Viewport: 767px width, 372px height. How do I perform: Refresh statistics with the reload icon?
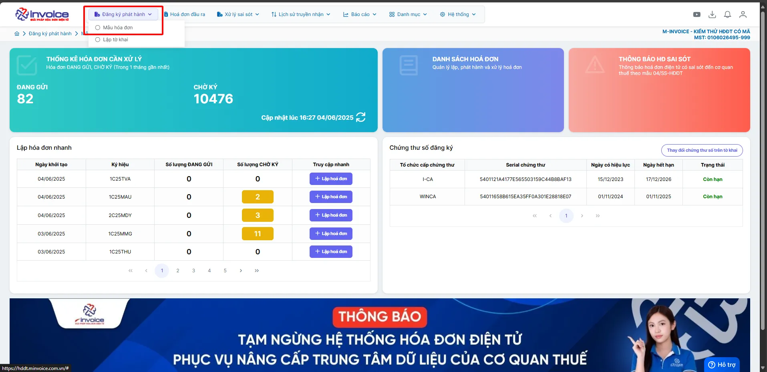(360, 117)
